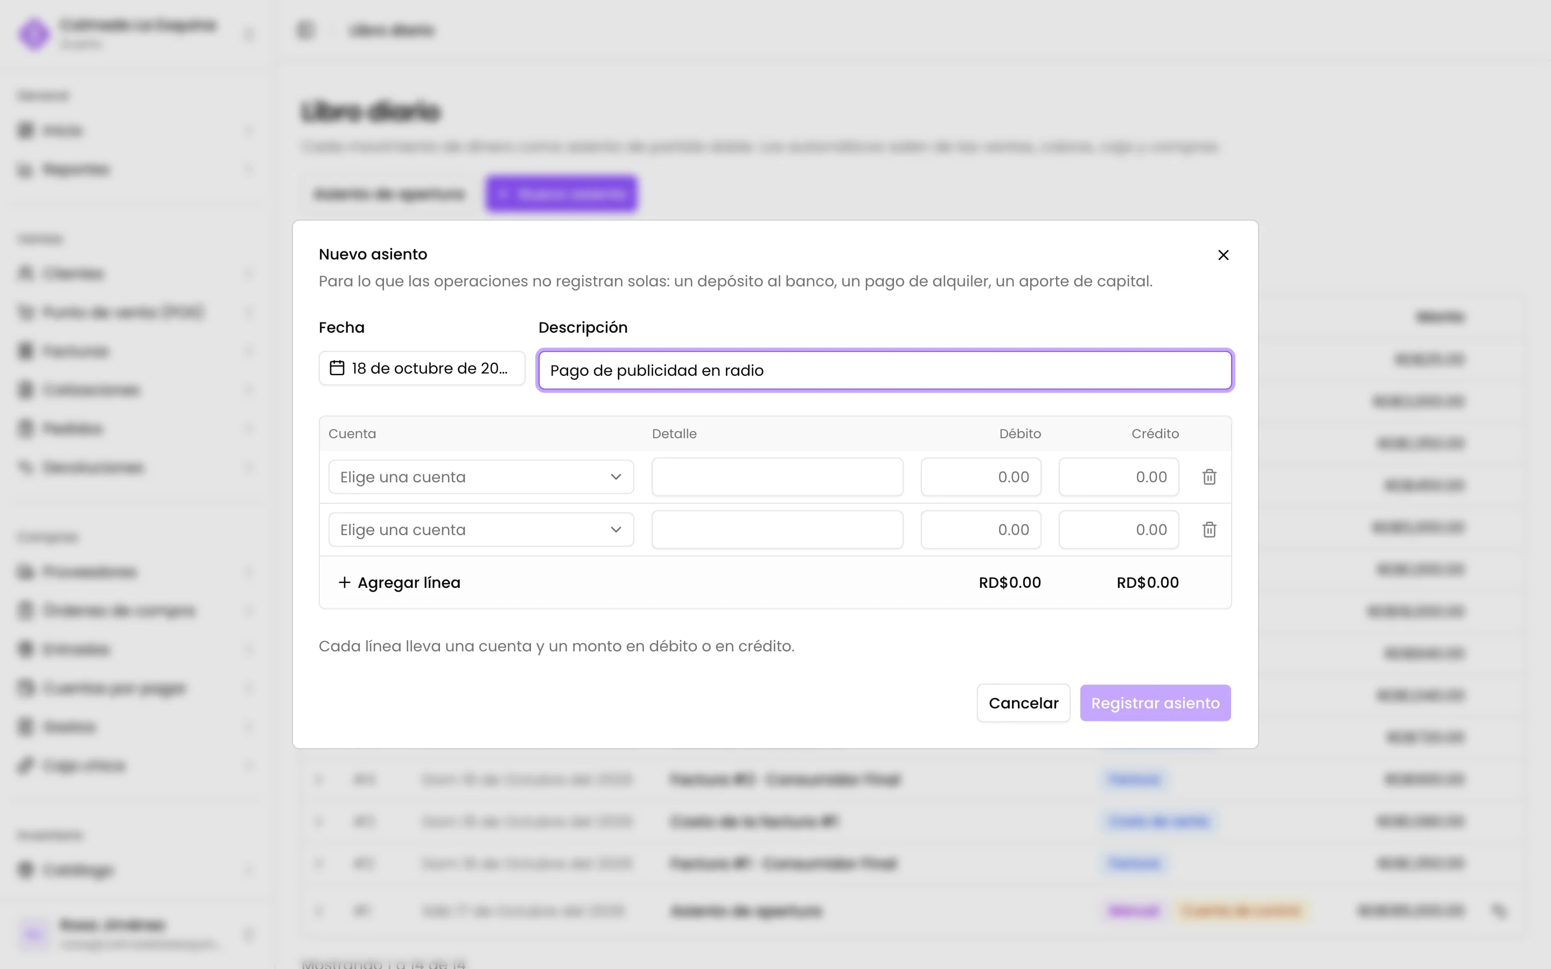This screenshot has width=1551, height=969.
Task: Click the second row's Crédito amount field
Action: pos(1119,530)
